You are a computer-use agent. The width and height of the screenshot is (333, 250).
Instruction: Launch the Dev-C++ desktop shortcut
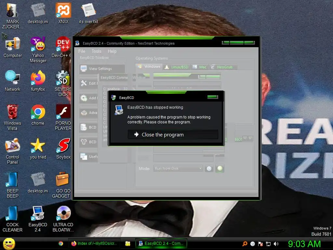coord(63,48)
